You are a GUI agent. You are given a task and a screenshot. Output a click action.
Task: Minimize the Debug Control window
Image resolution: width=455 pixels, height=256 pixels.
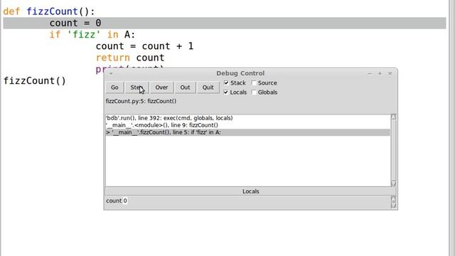370,73
